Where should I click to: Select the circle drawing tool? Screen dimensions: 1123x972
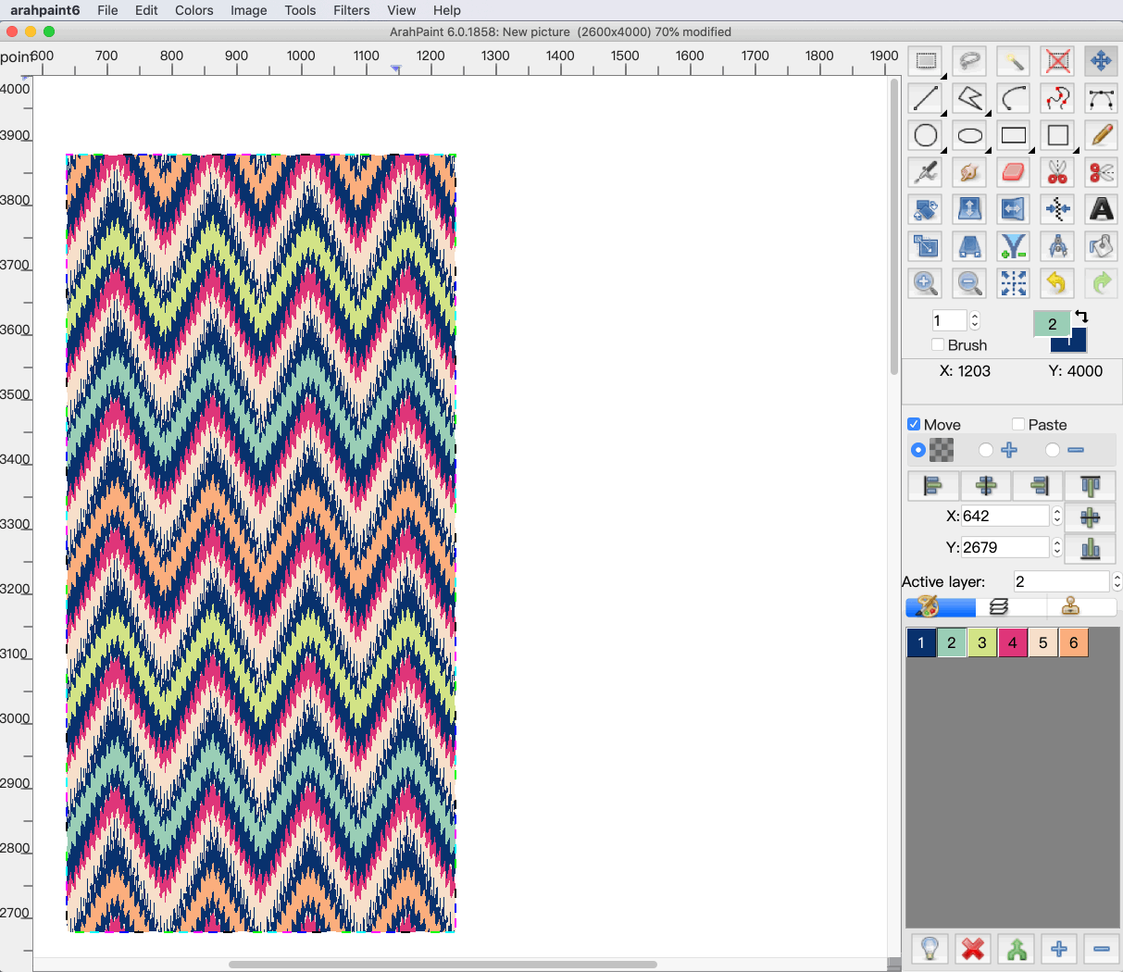pos(925,135)
